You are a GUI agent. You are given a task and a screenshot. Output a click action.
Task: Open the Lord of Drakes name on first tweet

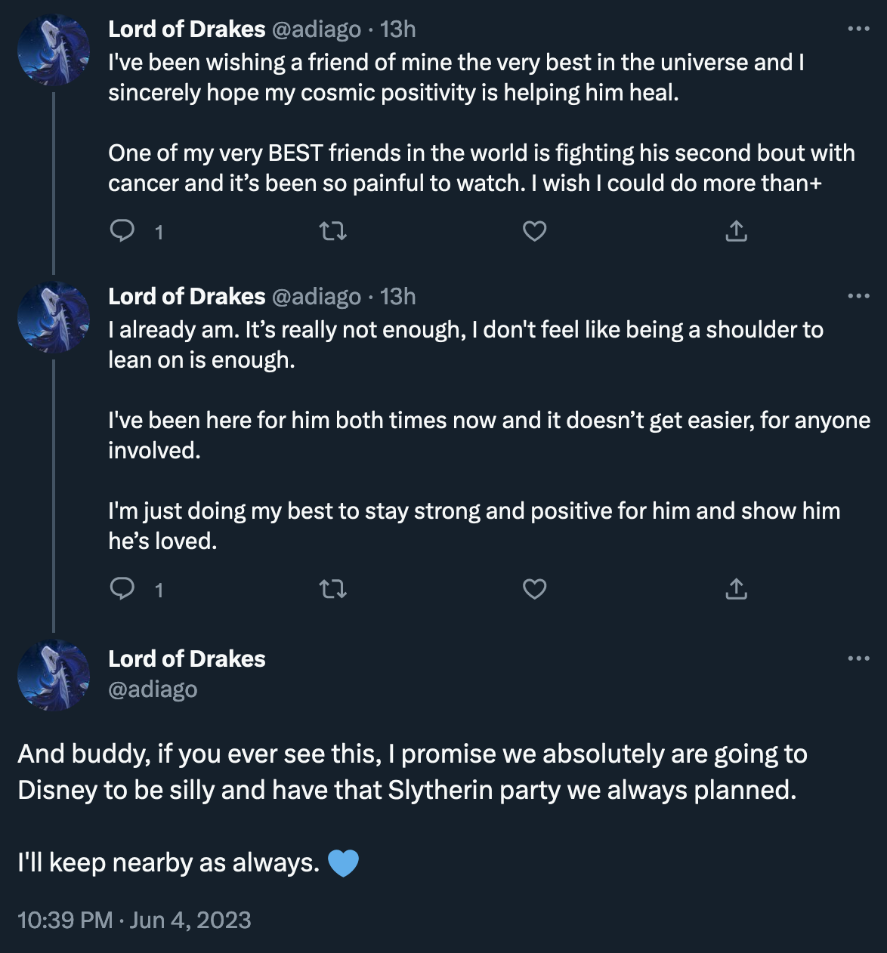(187, 29)
